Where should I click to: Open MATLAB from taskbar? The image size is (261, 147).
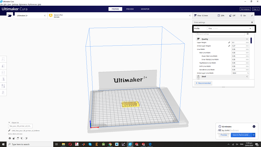click(83, 144)
